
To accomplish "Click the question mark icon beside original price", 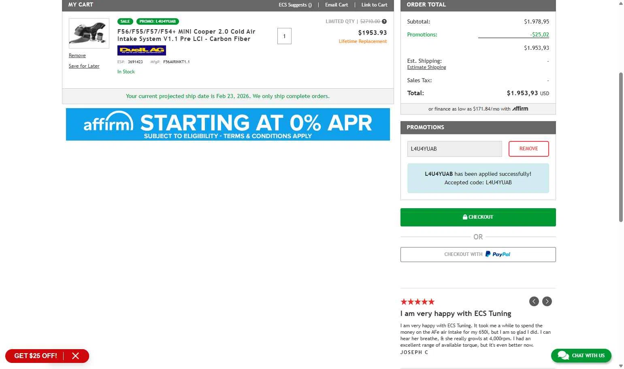I will coord(384,21).
